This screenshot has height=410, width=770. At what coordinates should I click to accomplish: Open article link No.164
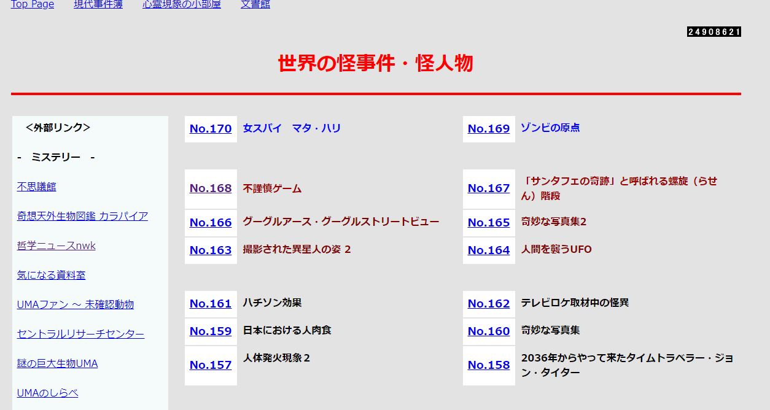(489, 250)
